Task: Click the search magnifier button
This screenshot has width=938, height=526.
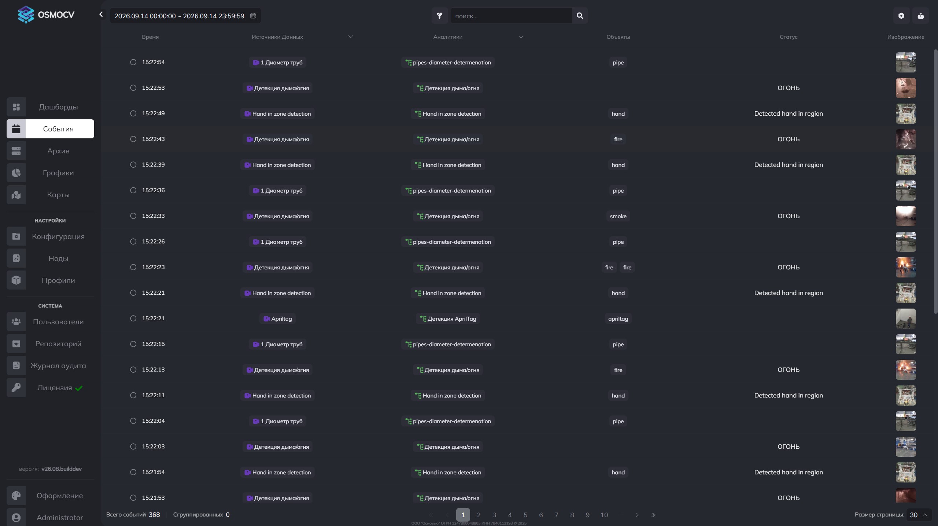Action: [580, 16]
